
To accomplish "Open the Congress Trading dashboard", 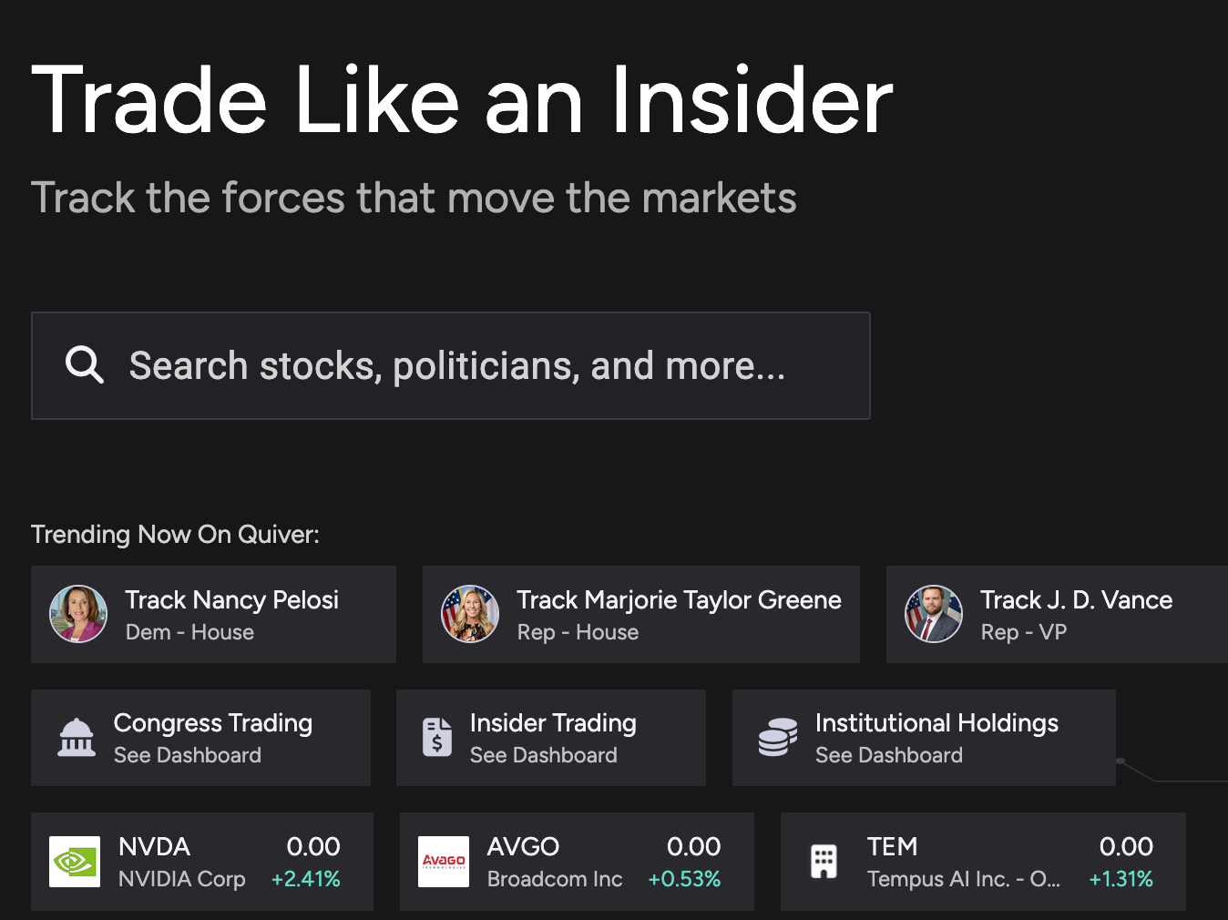I will click(x=201, y=738).
